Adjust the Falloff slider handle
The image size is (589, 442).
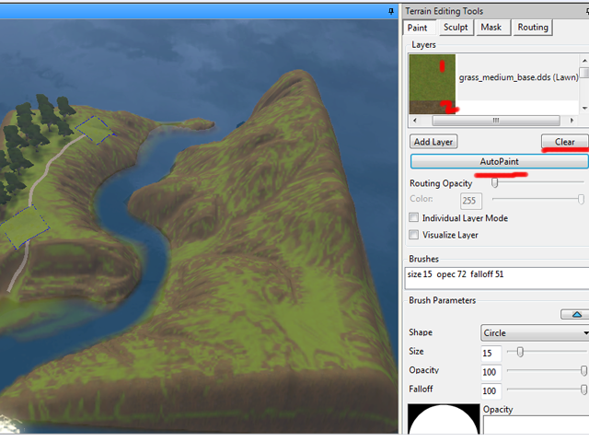click(x=583, y=390)
